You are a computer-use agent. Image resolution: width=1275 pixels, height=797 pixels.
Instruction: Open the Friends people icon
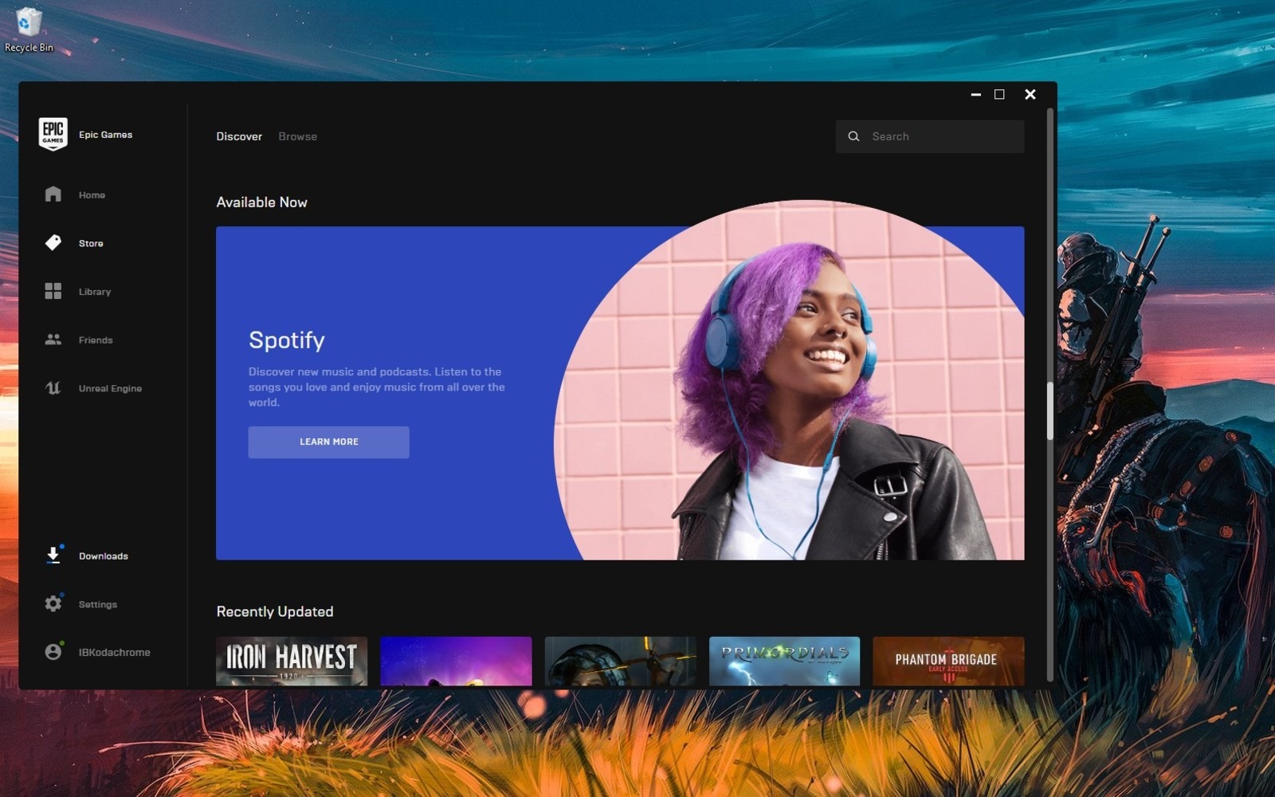tap(53, 340)
